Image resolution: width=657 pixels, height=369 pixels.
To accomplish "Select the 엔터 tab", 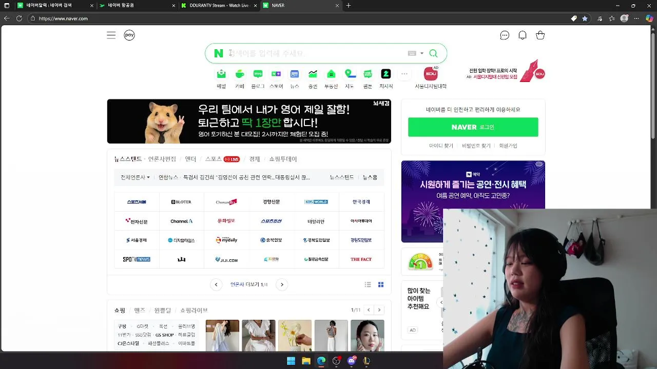I will [190, 159].
